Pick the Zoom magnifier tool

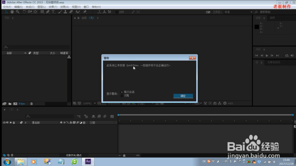pyautogui.click(x=18, y=12)
